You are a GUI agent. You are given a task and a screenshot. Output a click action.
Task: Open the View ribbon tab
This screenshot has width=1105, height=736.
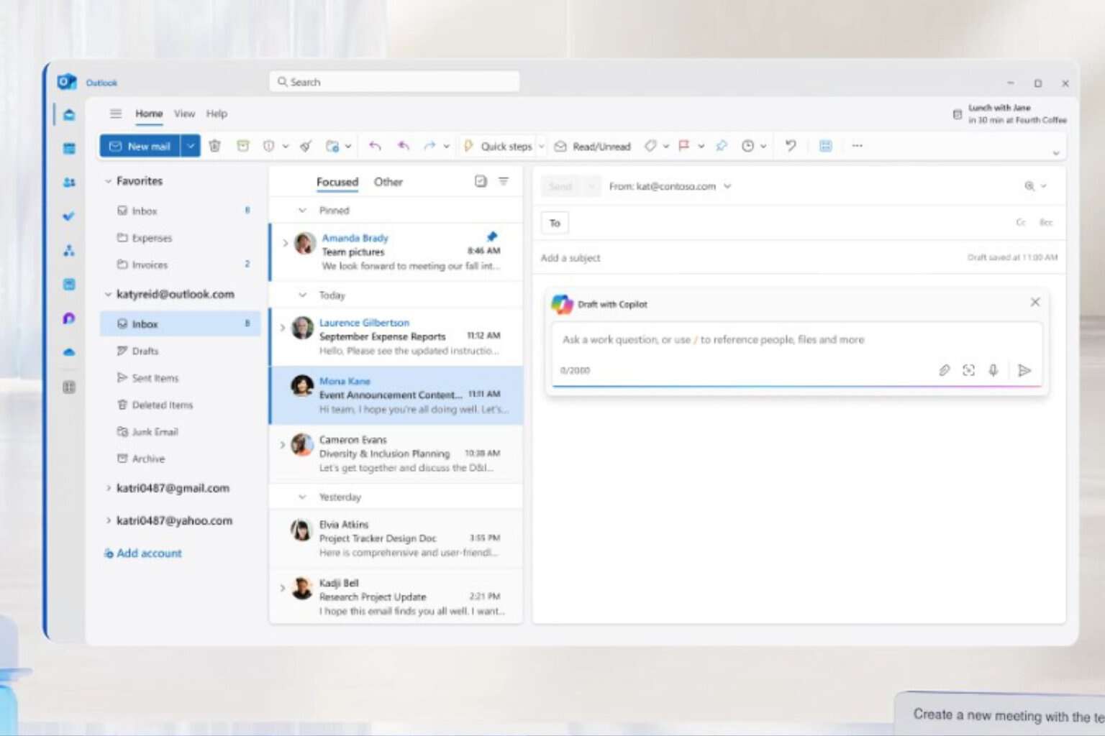tap(184, 114)
